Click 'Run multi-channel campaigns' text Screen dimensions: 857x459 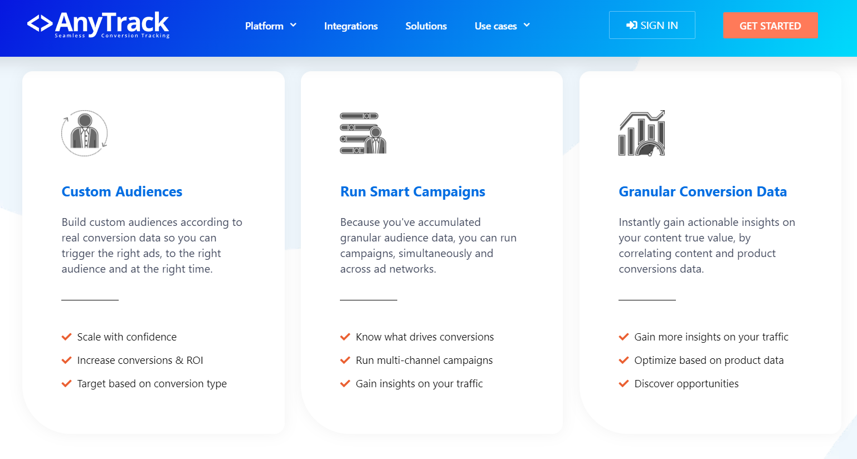[x=425, y=360]
